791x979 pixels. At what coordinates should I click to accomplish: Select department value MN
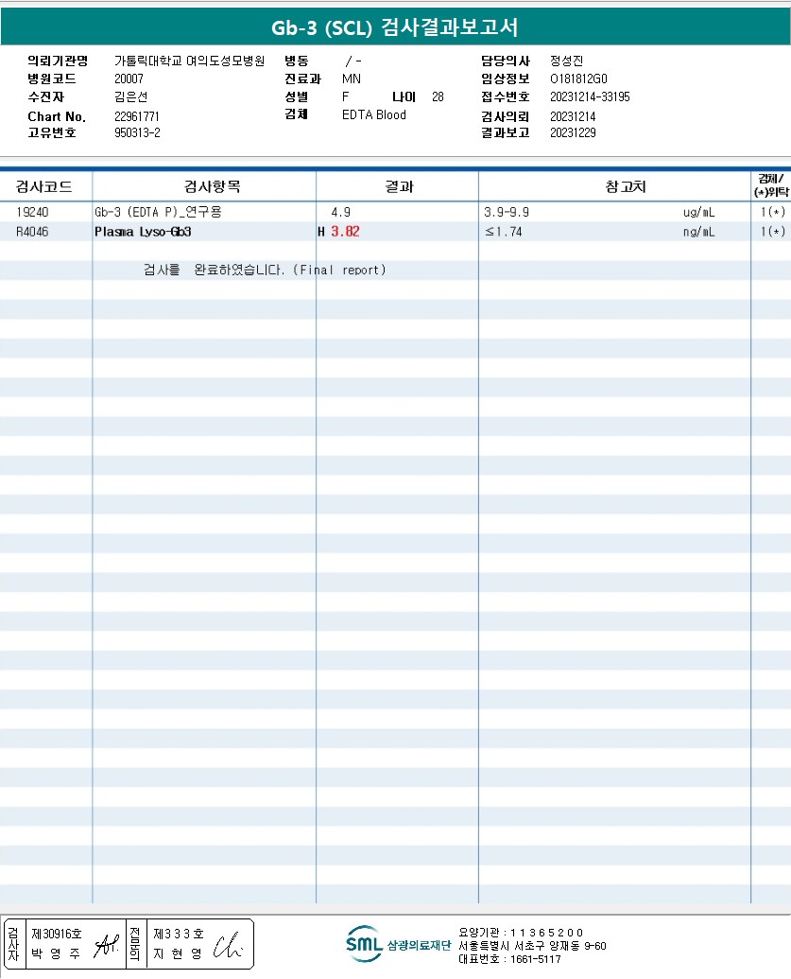352,79
